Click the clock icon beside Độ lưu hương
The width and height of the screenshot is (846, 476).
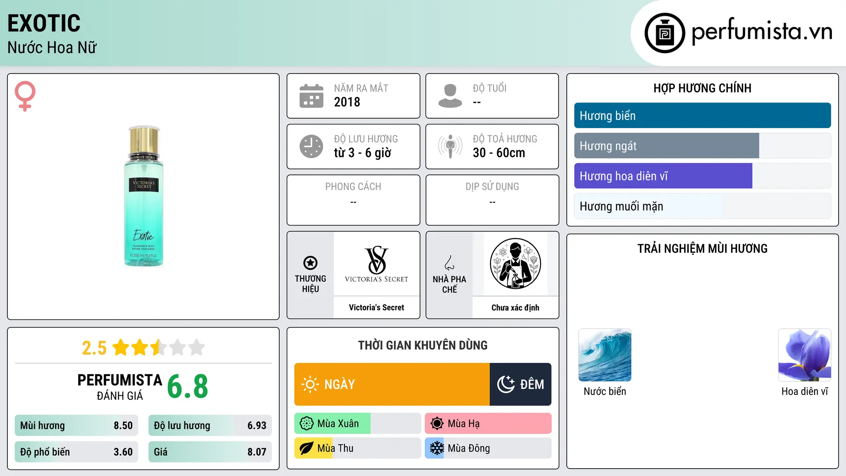coord(311,146)
